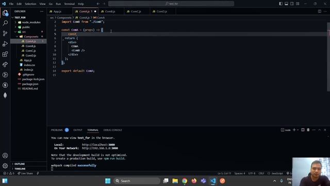Split the terminal
Viewport: 330px width, 186px height.
(x=303, y=130)
